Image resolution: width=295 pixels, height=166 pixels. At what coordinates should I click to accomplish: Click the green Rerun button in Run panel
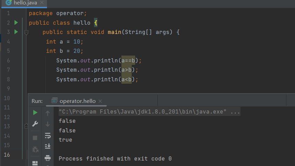click(x=35, y=112)
